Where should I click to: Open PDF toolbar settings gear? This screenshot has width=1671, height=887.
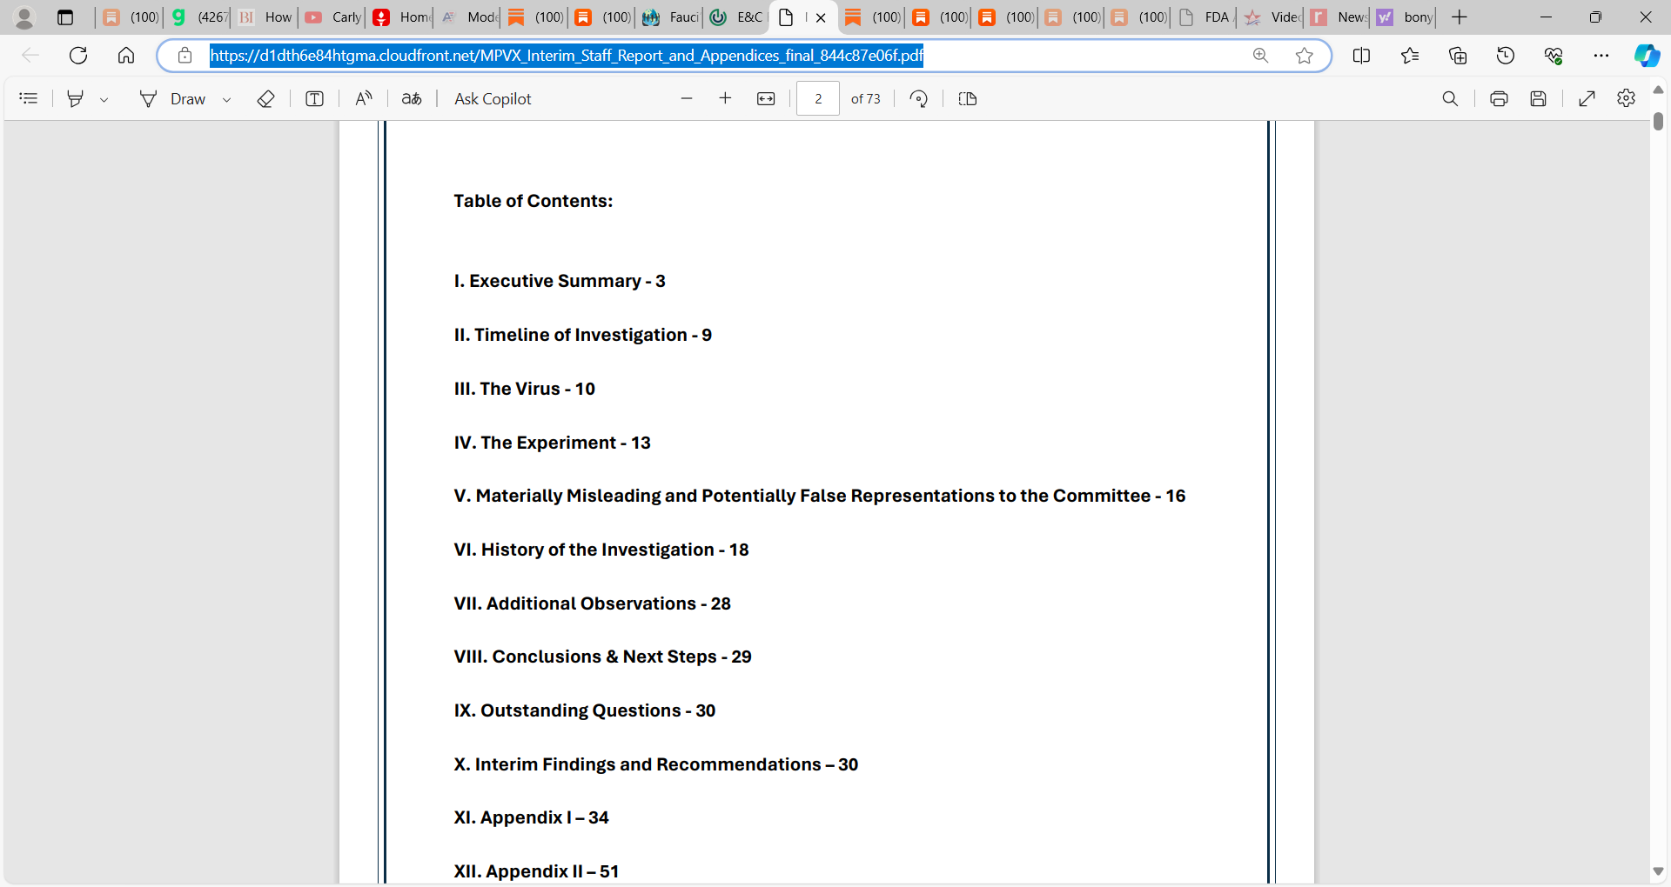pyautogui.click(x=1626, y=98)
